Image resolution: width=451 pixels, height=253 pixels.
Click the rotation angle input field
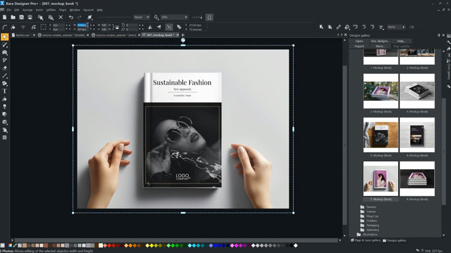(132, 25)
